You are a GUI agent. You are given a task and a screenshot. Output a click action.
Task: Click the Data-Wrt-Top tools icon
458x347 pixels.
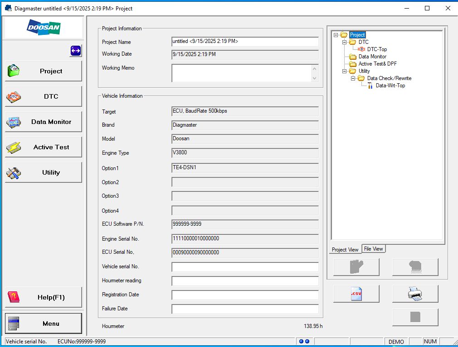pos(370,86)
